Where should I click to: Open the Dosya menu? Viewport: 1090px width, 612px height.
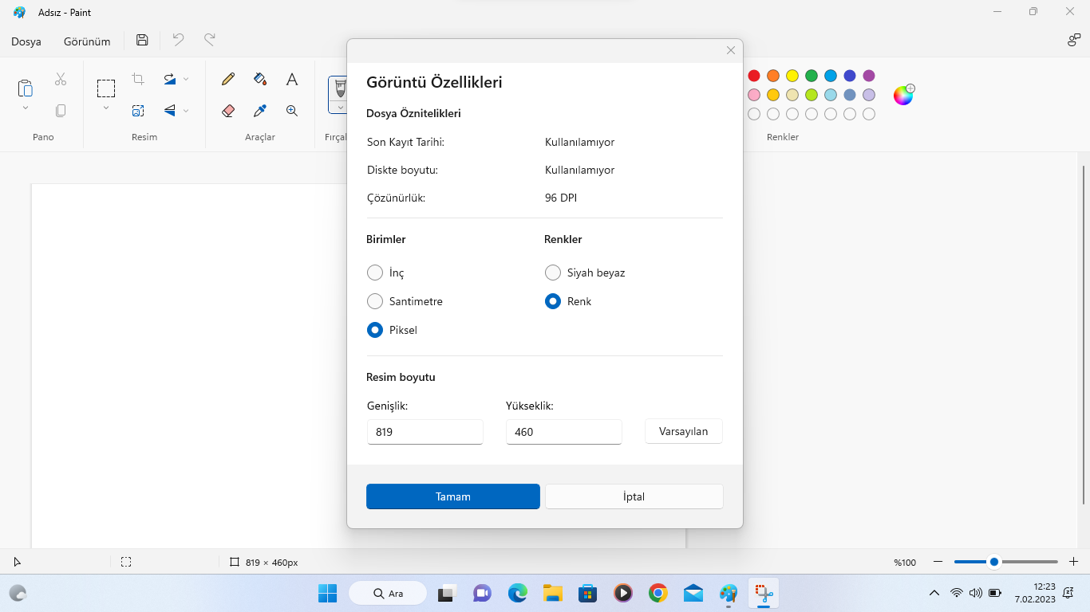pos(26,41)
